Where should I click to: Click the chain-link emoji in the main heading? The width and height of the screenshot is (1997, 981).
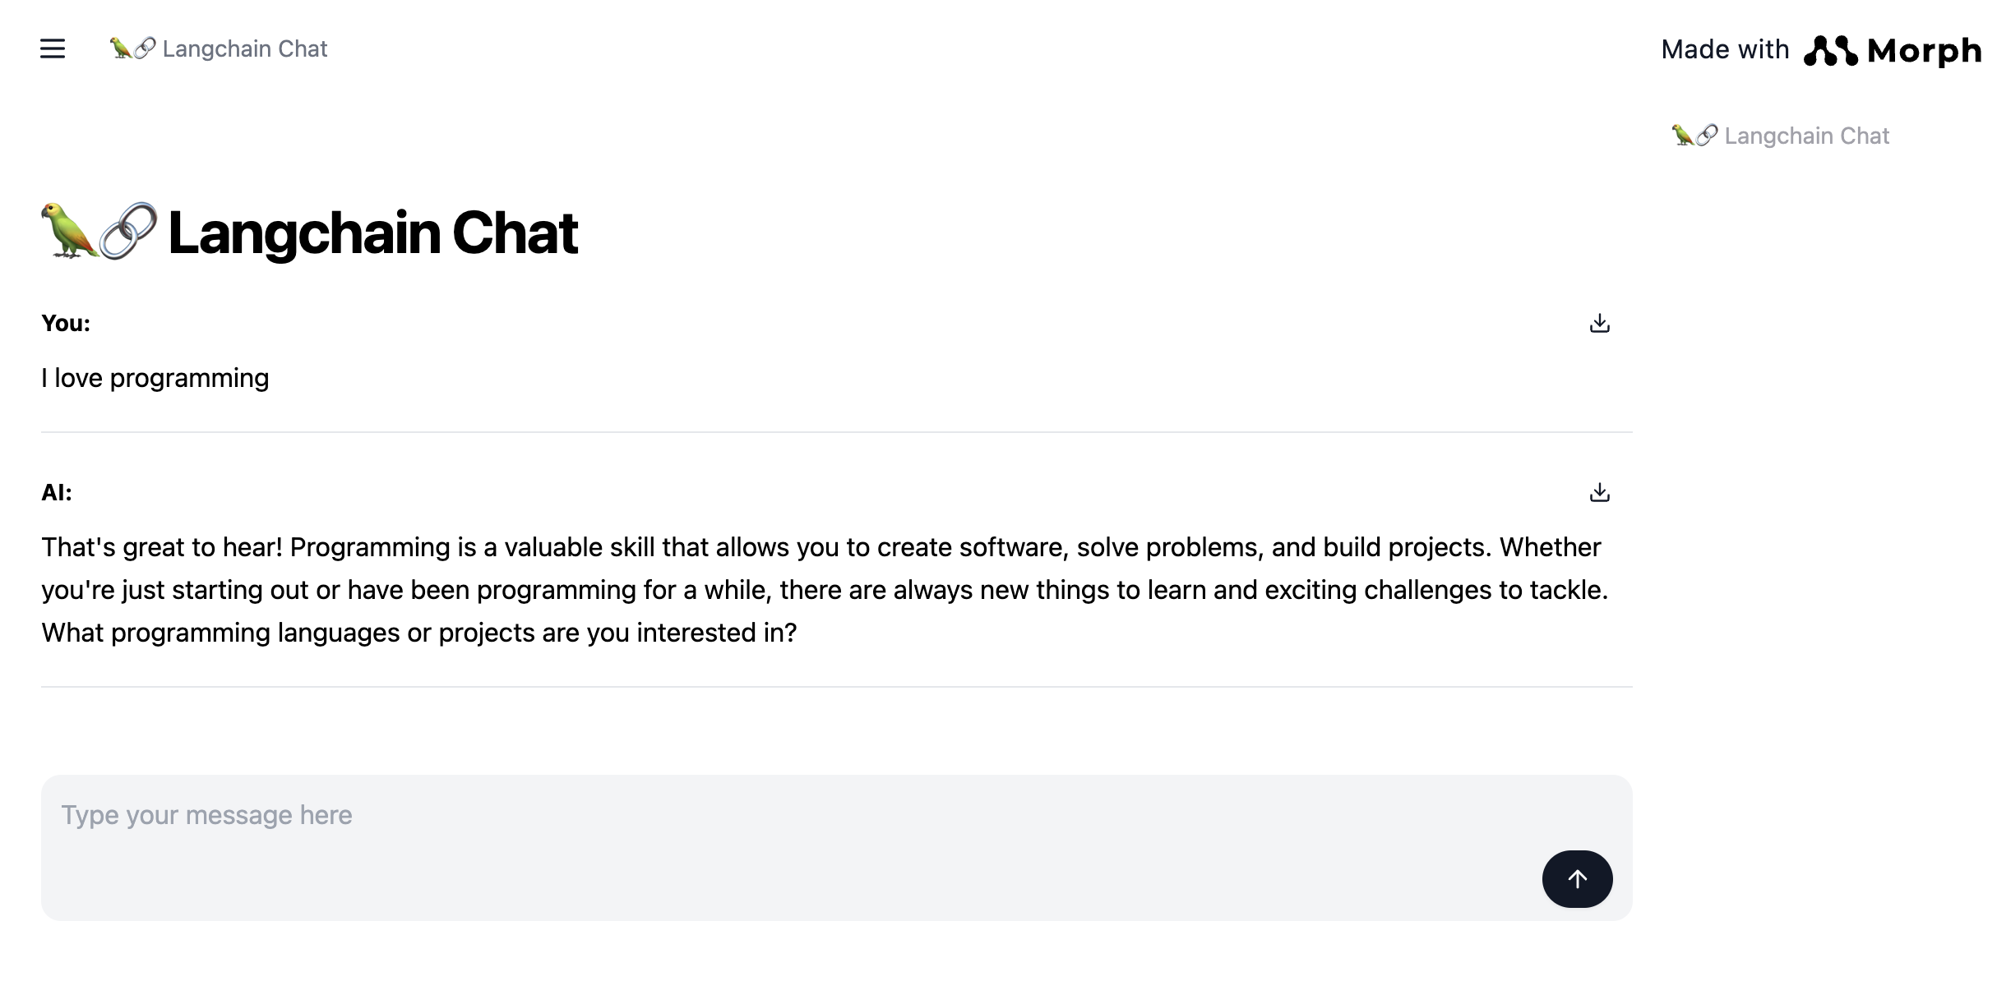pos(128,231)
